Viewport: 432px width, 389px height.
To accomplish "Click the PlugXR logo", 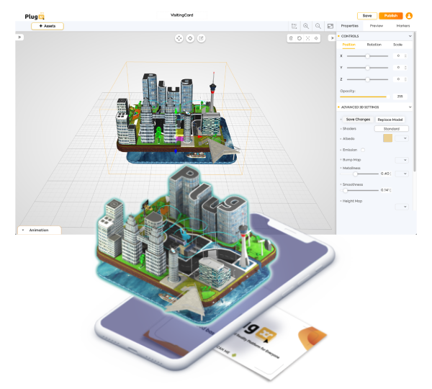I will (x=35, y=17).
